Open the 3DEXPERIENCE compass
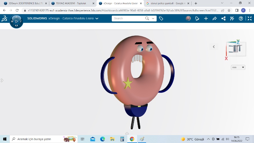 click(x=16, y=21)
